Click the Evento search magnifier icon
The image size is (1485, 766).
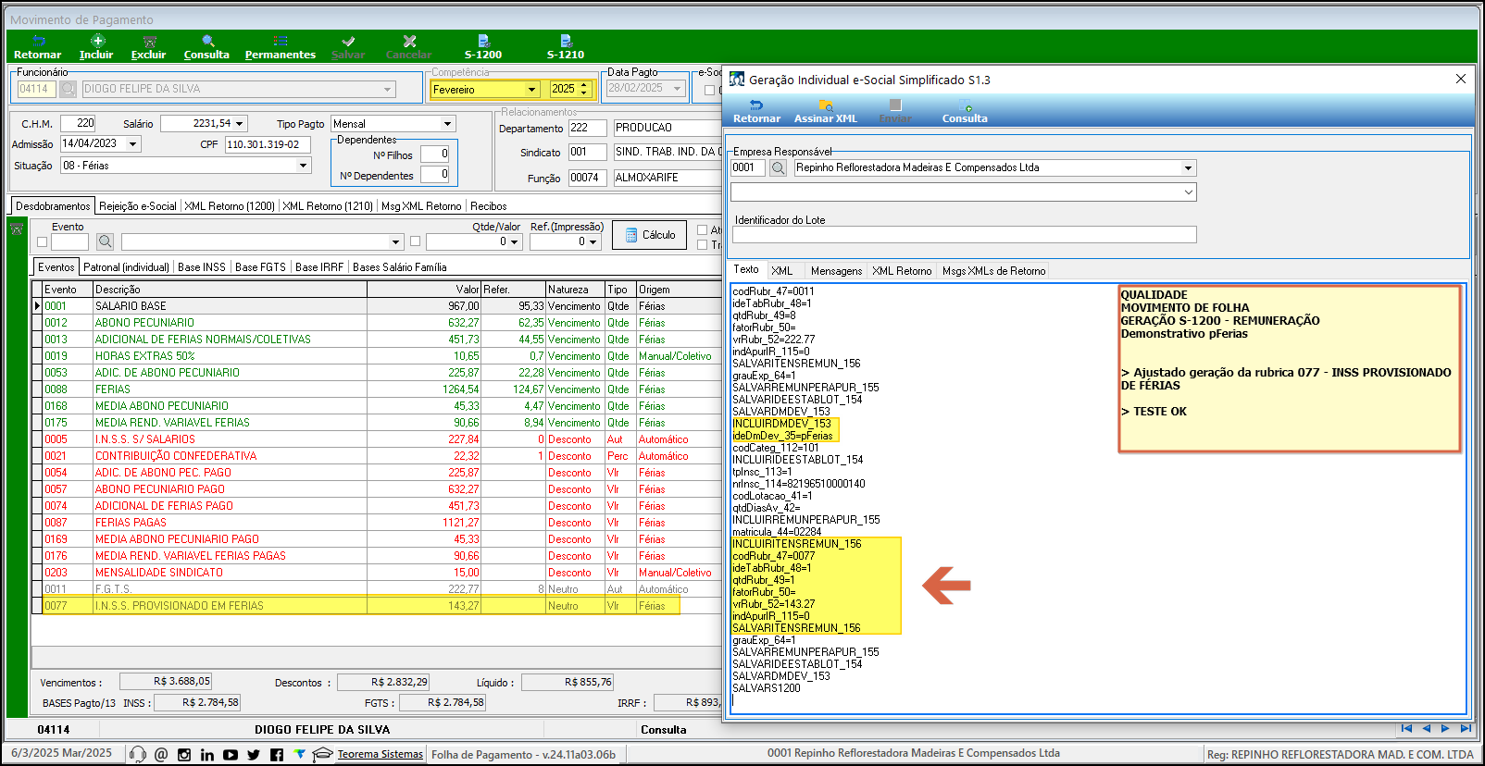click(x=106, y=241)
